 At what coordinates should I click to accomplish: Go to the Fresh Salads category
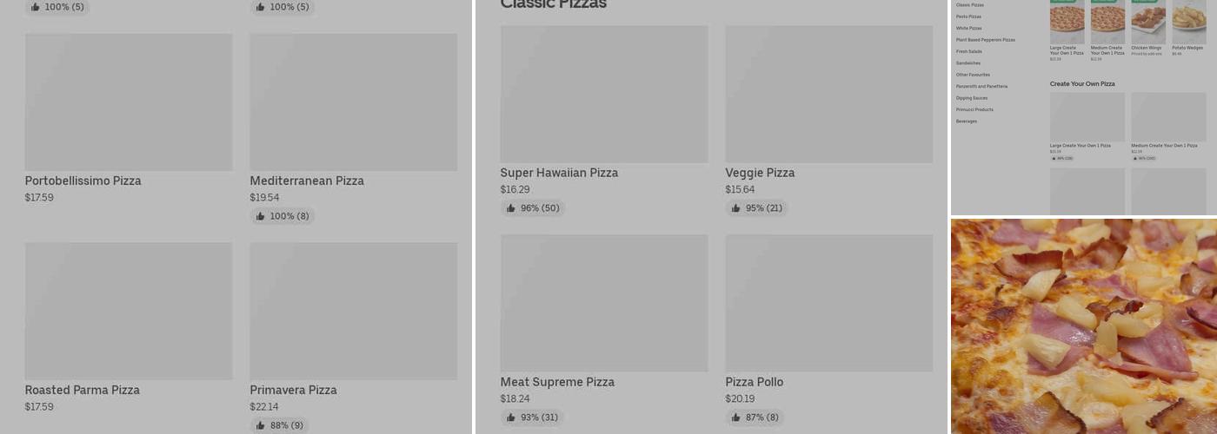tap(968, 51)
